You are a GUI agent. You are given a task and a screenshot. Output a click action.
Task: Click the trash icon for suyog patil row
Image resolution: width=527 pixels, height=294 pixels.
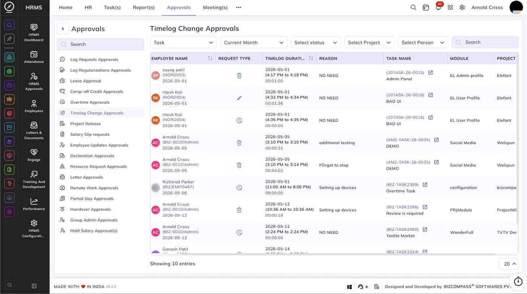[239, 75]
